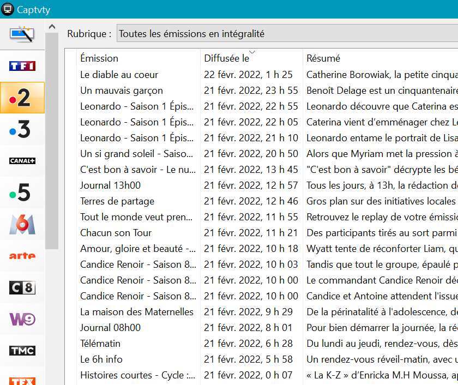This screenshot has height=385, width=458.
Task: Click summary starting 'Catherine Borowiak, la petite'
Action: pyautogui.click(x=382, y=75)
